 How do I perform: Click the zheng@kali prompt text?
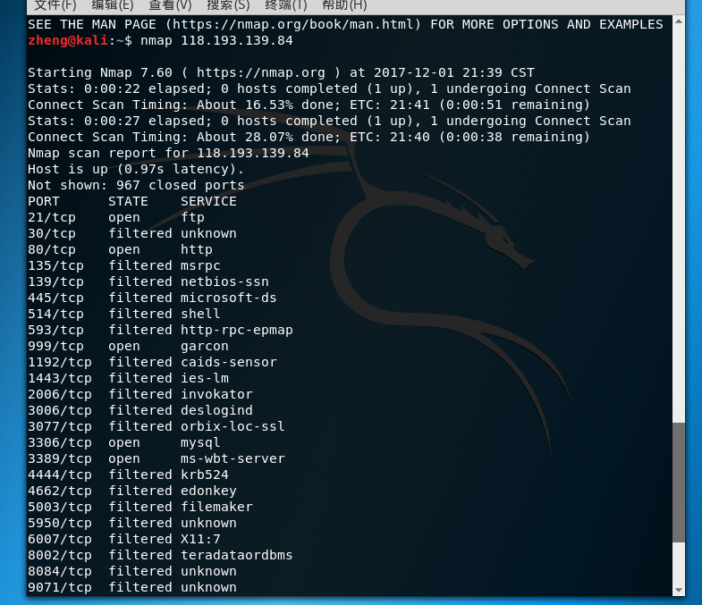coord(68,40)
